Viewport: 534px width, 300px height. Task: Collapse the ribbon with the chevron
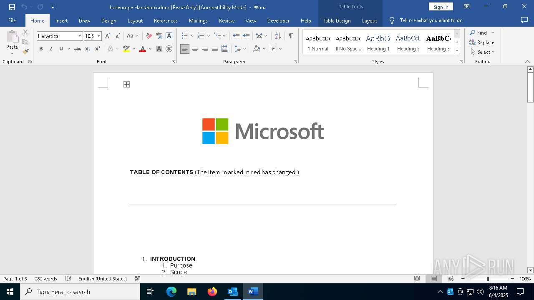coord(527,62)
